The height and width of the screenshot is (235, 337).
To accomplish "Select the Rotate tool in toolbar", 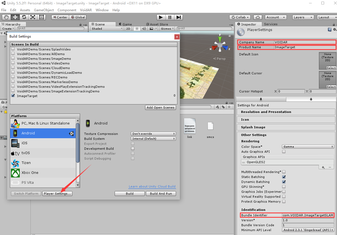I will pyautogui.click(x=24, y=17).
